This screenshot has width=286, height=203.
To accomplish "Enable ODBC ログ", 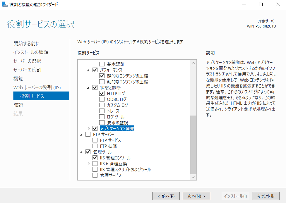I will click(102, 99).
